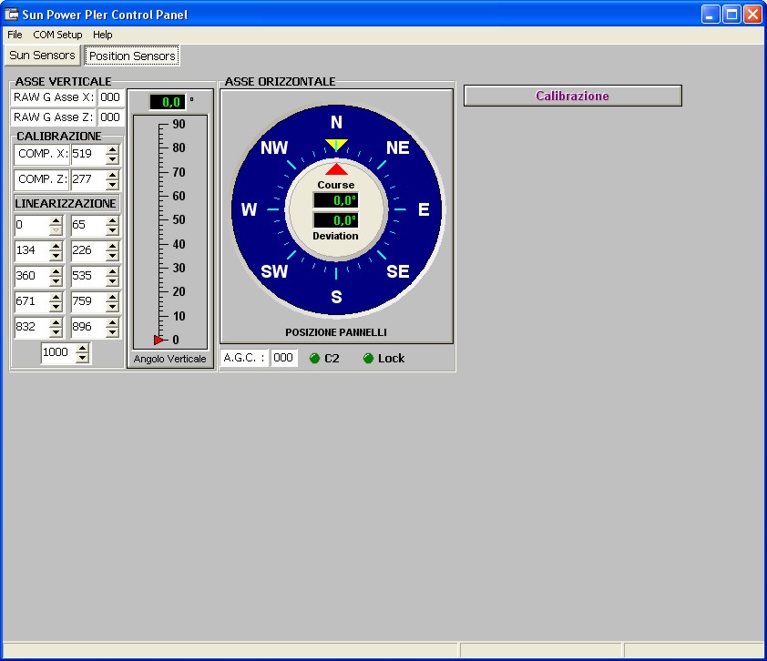
Task: Click the 90 mark on the Angolo Verticale scale
Action: (x=179, y=124)
